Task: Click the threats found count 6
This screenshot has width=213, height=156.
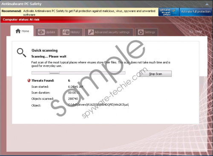Action: pyautogui.click(x=69, y=81)
